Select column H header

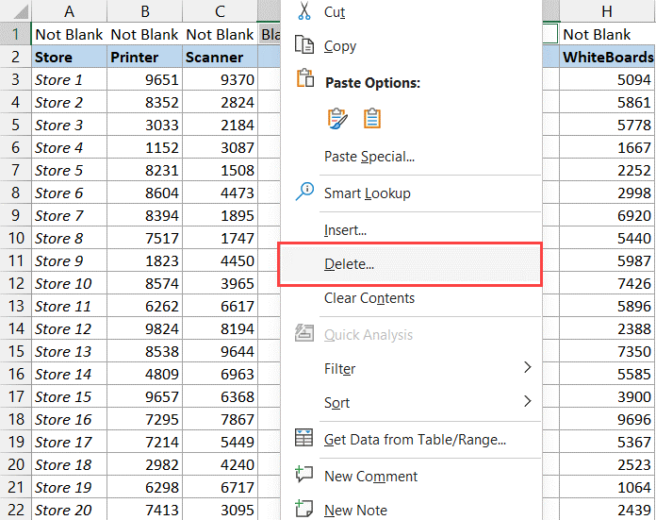click(607, 11)
